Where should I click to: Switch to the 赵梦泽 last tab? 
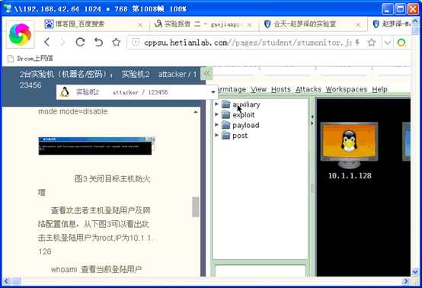(x=392, y=24)
